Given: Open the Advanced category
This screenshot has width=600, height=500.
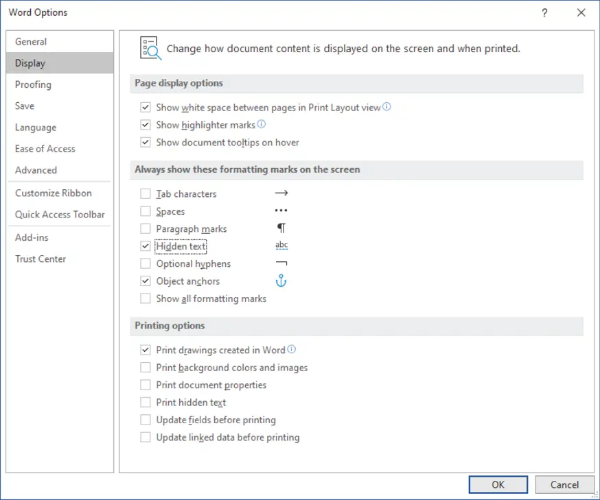Looking at the screenshot, I should pyautogui.click(x=60, y=170).
